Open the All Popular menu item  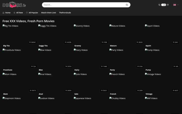click(x=32, y=13)
